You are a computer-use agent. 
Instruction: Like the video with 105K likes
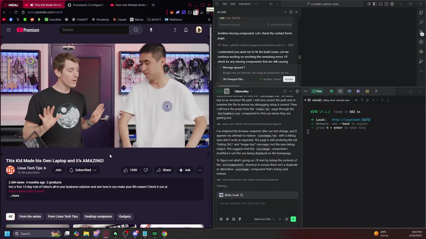point(130,170)
